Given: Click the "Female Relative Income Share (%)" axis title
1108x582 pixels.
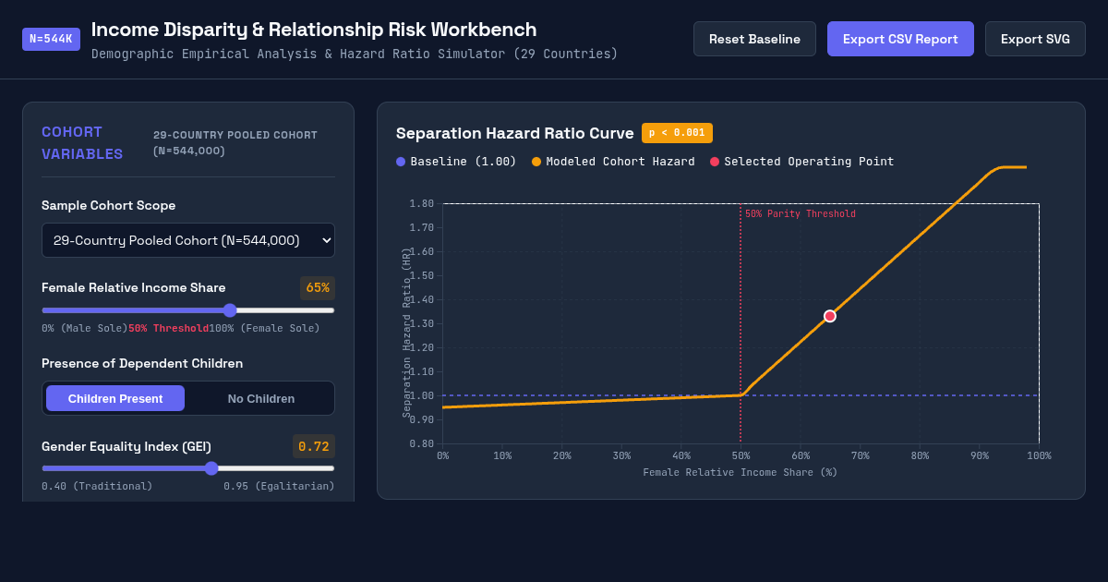Looking at the screenshot, I should (x=741, y=472).
